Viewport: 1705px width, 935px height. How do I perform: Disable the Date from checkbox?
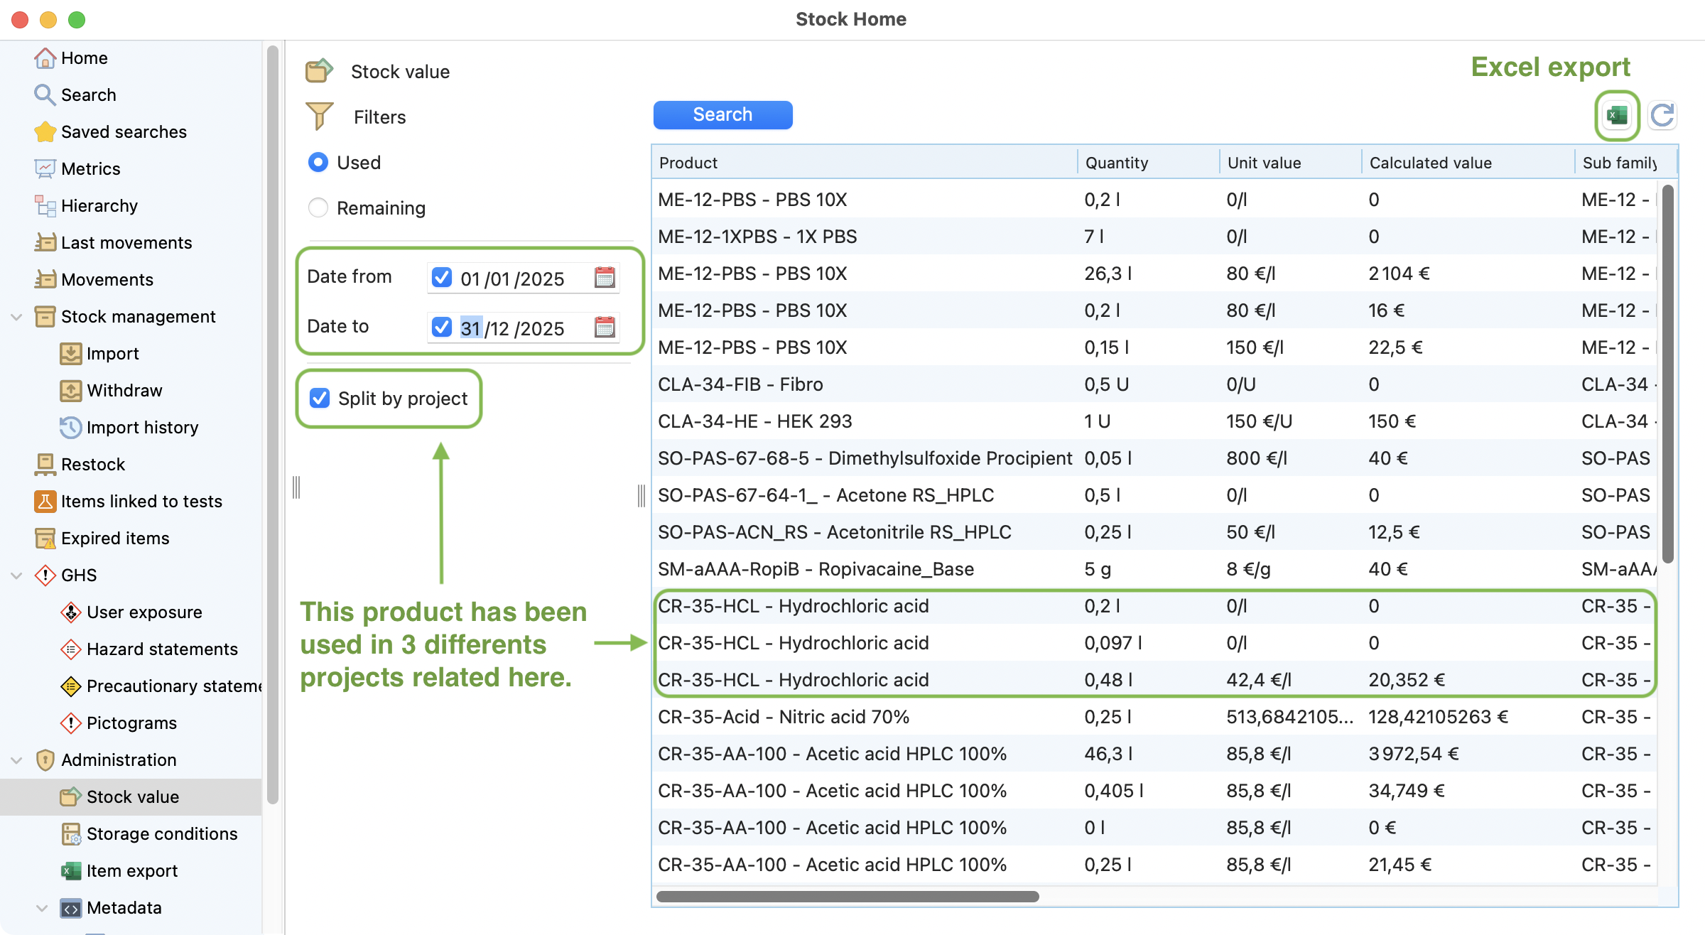coord(442,278)
